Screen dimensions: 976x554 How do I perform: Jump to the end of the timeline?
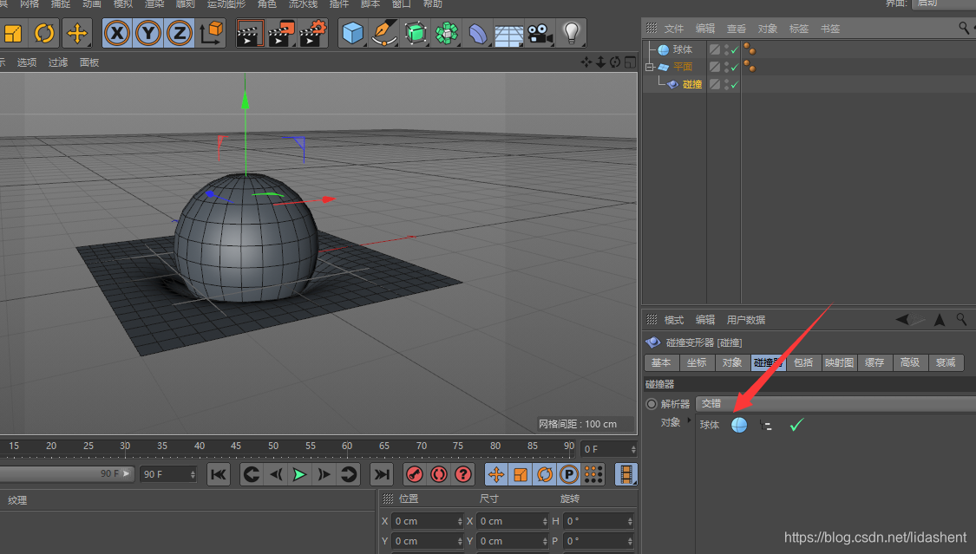[382, 474]
